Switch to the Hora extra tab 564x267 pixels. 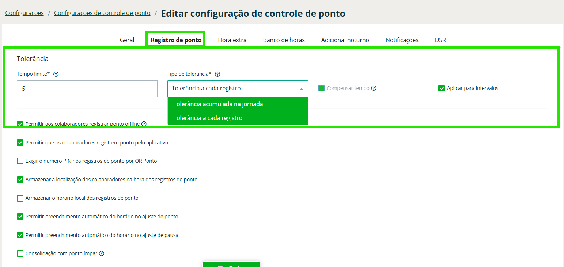[232, 40]
